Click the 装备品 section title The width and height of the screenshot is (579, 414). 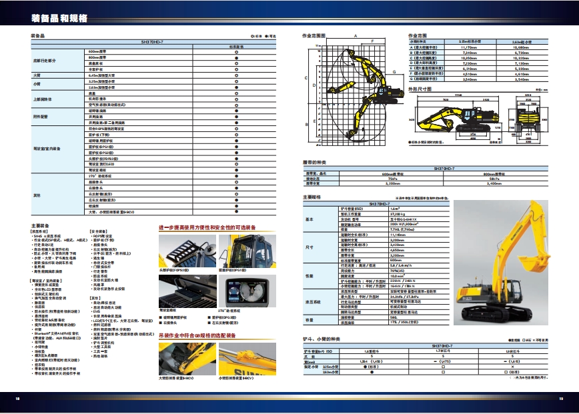coord(37,36)
